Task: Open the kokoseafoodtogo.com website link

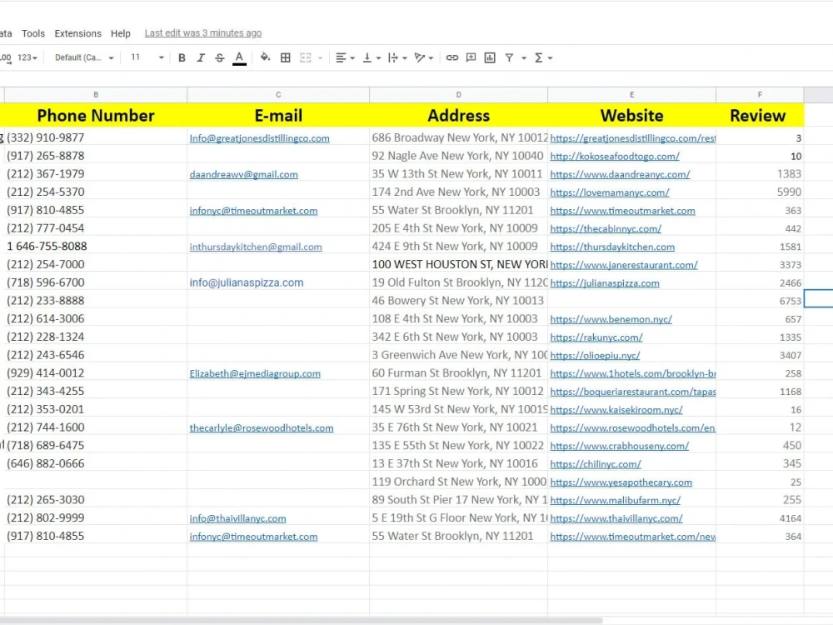Action: click(x=615, y=157)
